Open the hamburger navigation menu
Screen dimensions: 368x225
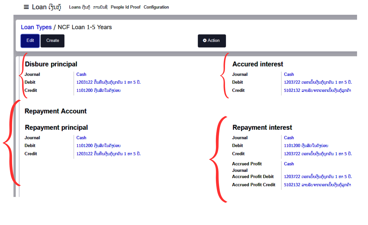[26, 7]
